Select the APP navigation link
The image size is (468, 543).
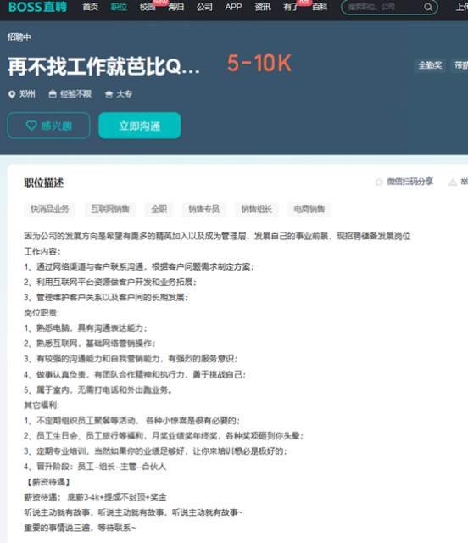[x=233, y=7]
